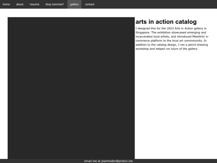Screen dimensions: 217x163
Task: Open the resume nav link
Action: 35,4
